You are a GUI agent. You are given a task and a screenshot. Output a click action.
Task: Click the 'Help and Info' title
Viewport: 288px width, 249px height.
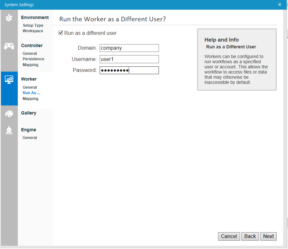(x=222, y=40)
